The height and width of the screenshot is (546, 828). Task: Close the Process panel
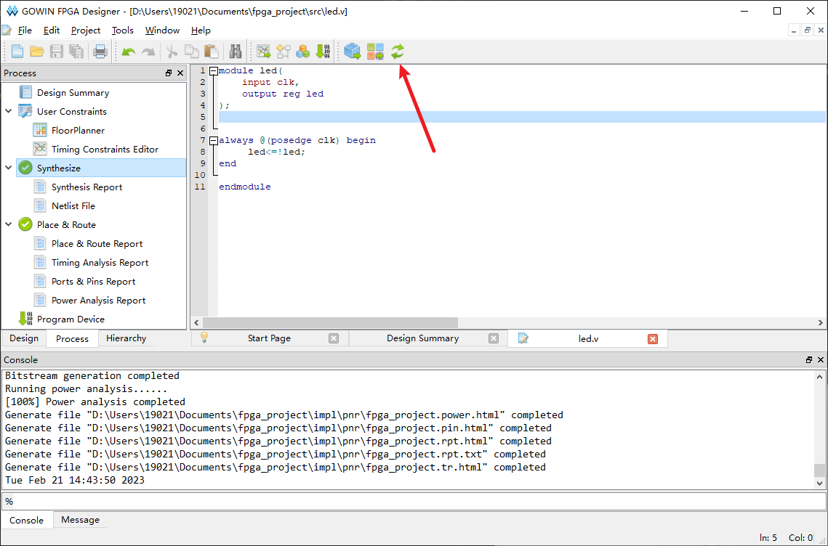(x=180, y=73)
